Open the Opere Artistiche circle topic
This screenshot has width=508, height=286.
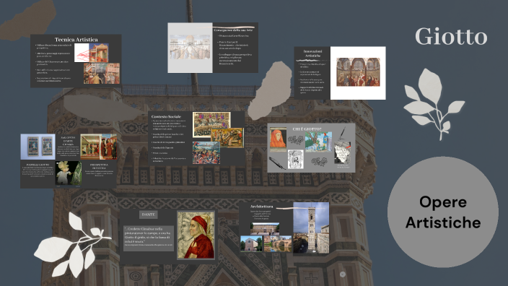tap(443, 212)
